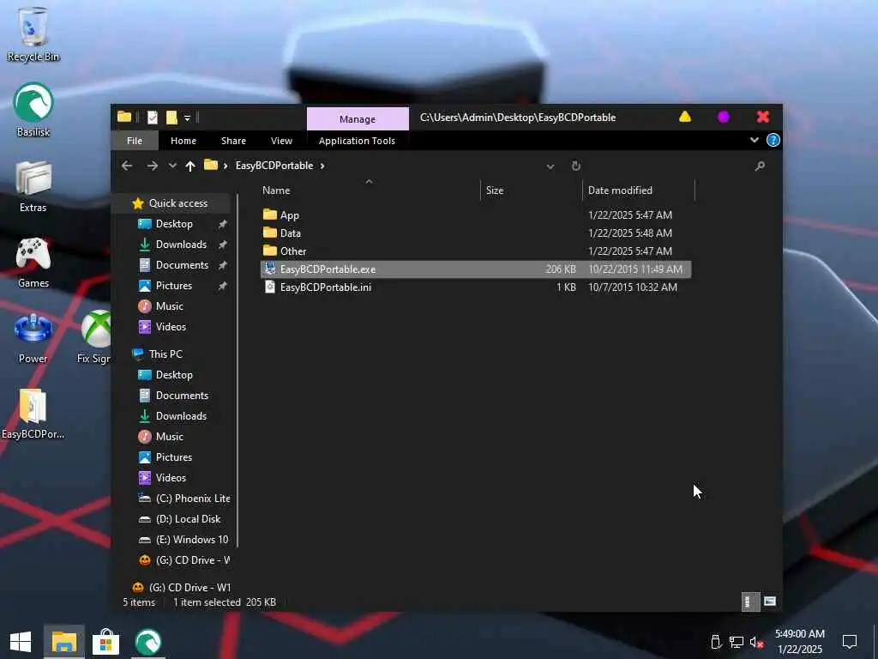878x659 pixels.
Task: Select the Manage contextual tab
Action: click(358, 118)
